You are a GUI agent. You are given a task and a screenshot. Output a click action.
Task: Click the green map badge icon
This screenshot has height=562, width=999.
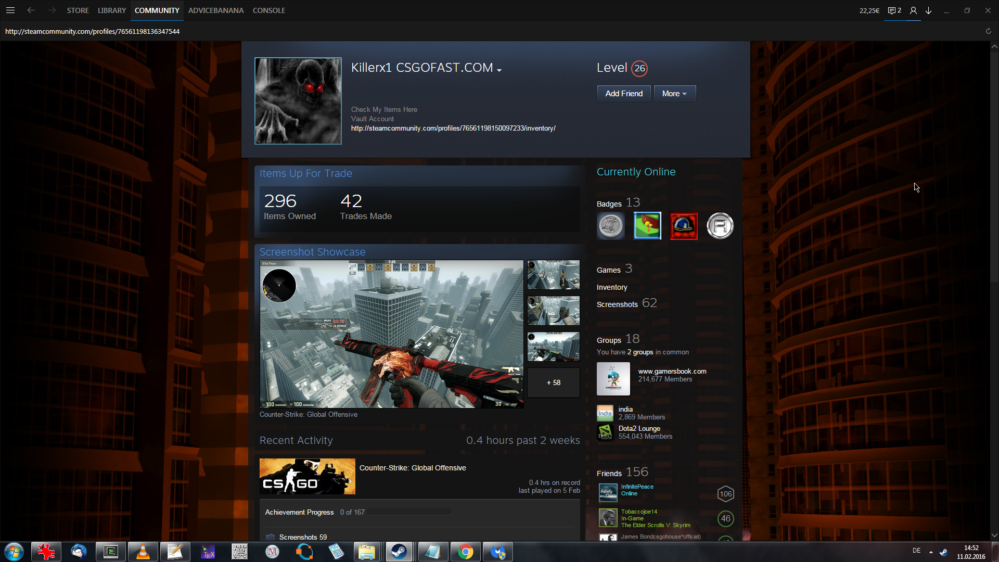(647, 226)
